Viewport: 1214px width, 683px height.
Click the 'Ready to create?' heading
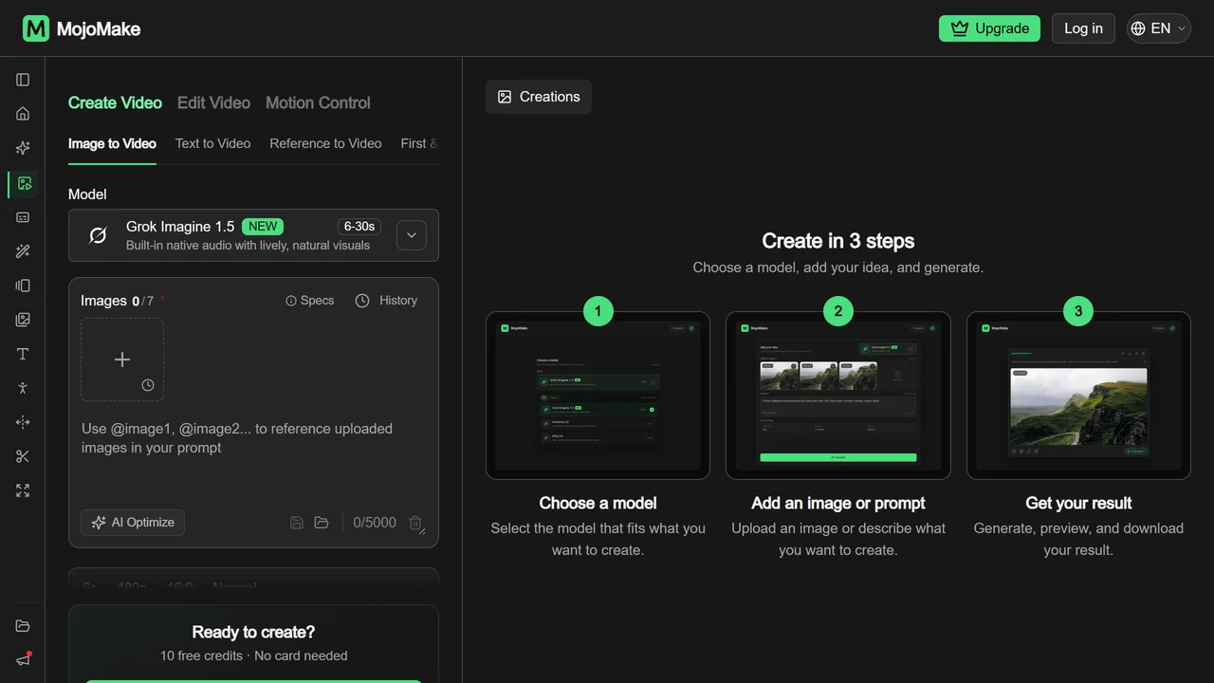point(253,632)
